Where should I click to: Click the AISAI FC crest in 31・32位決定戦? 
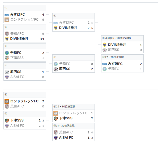[x=56, y=138]
